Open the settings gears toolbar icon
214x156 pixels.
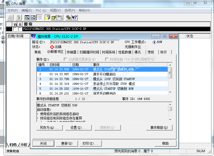pyautogui.click(x=68, y=17)
